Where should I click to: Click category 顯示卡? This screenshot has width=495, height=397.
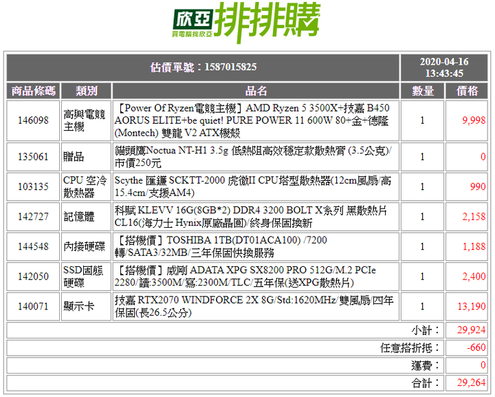pos(79,306)
